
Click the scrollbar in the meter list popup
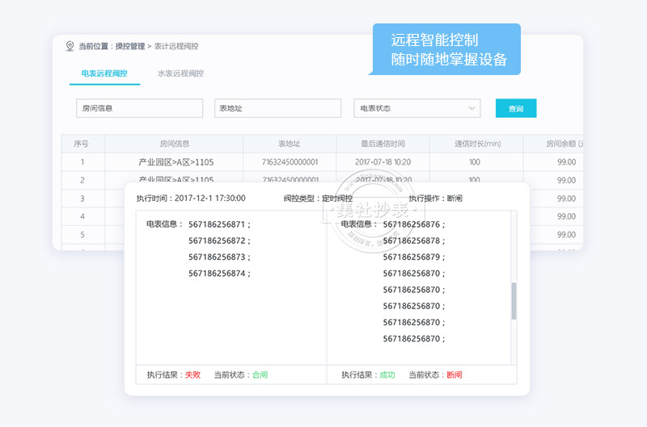pyautogui.click(x=513, y=301)
